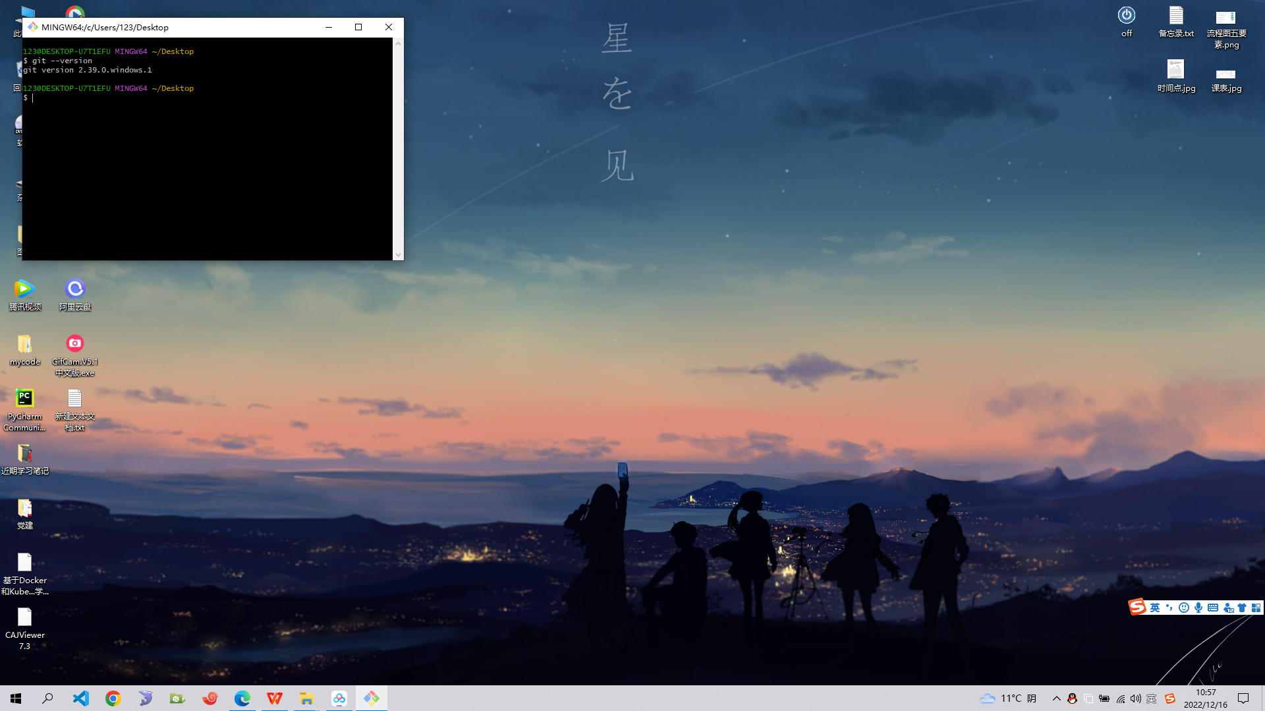Viewport: 1265px width, 711px height.
Task: Activate Sogou voice input microphone
Action: click(x=1198, y=608)
